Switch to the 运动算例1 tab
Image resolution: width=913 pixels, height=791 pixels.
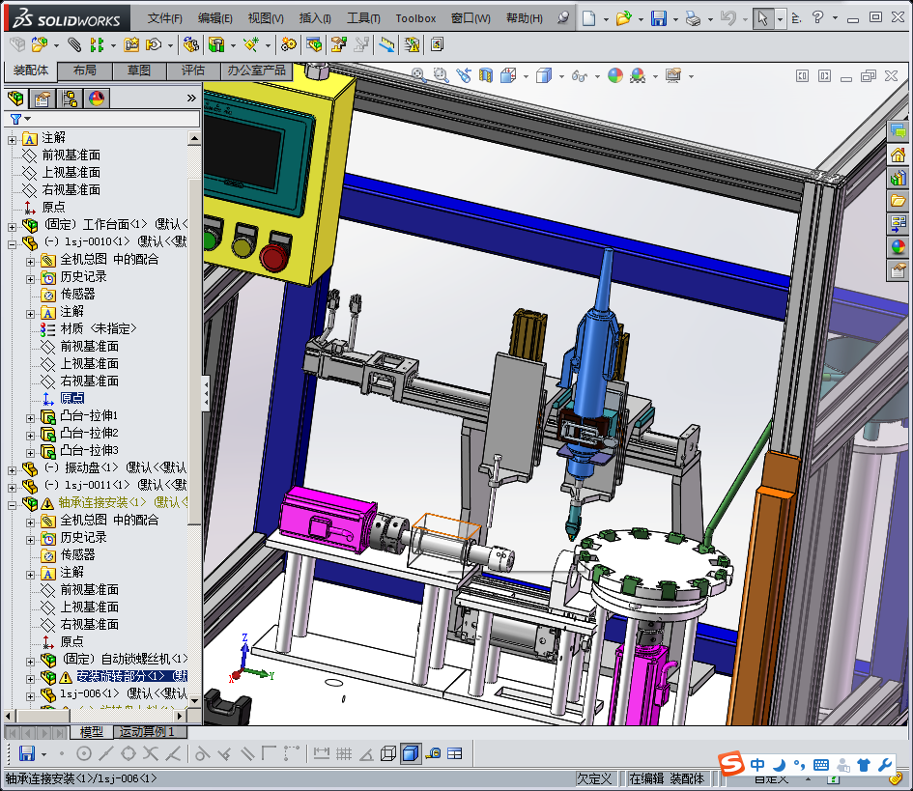148,732
